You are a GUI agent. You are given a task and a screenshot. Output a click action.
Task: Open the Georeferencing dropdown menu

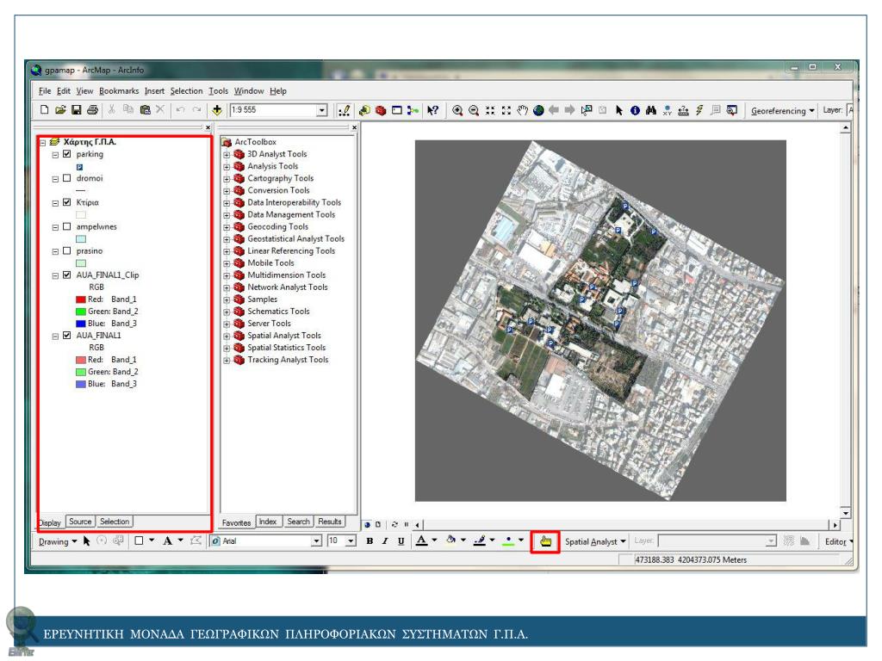click(x=782, y=111)
